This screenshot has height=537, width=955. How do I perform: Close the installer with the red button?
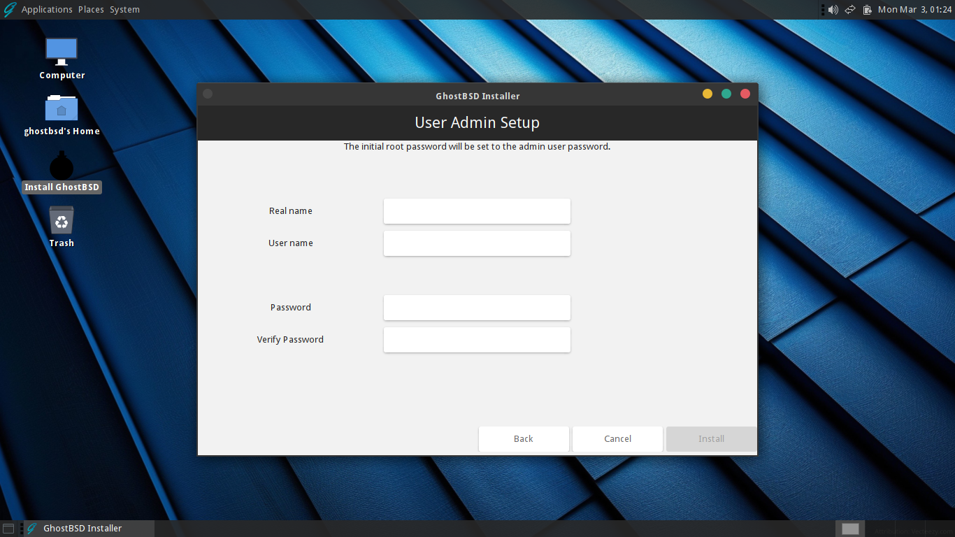pyautogui.click(x=745, y=94)
